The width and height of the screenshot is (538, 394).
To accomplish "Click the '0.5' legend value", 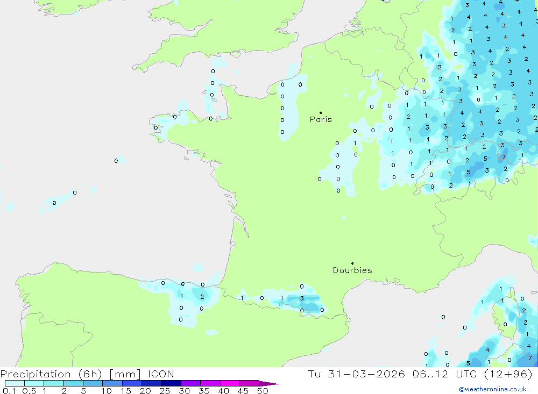I will (x=29, y=391).
